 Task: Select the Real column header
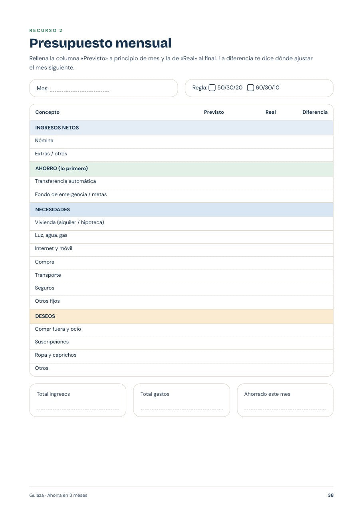click(x=271, y=112)
